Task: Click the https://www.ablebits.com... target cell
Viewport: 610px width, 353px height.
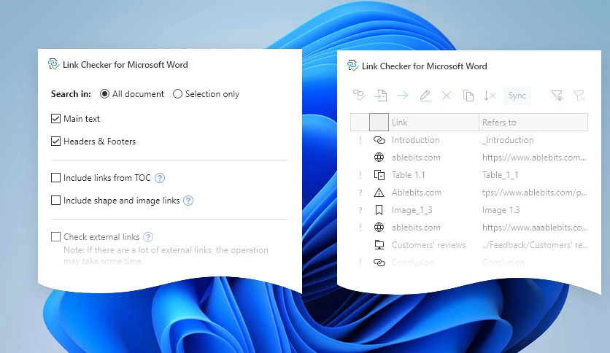Action: (534, 158)
